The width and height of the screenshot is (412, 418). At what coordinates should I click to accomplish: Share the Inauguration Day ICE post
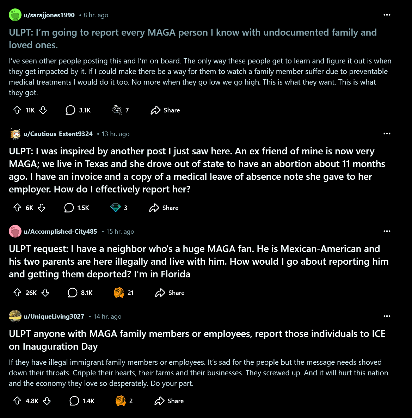point(169,401)
